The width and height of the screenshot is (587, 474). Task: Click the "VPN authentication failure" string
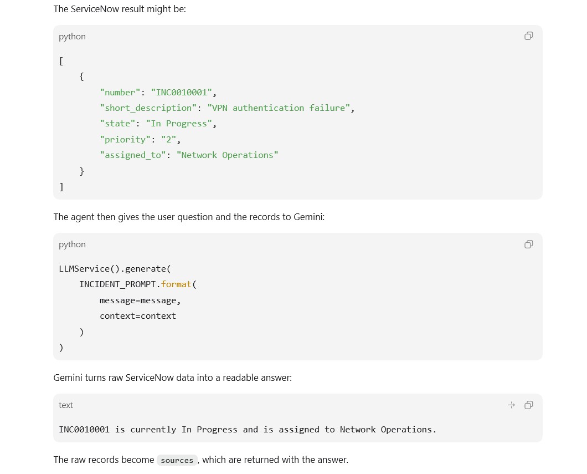[x=279, y=108]
